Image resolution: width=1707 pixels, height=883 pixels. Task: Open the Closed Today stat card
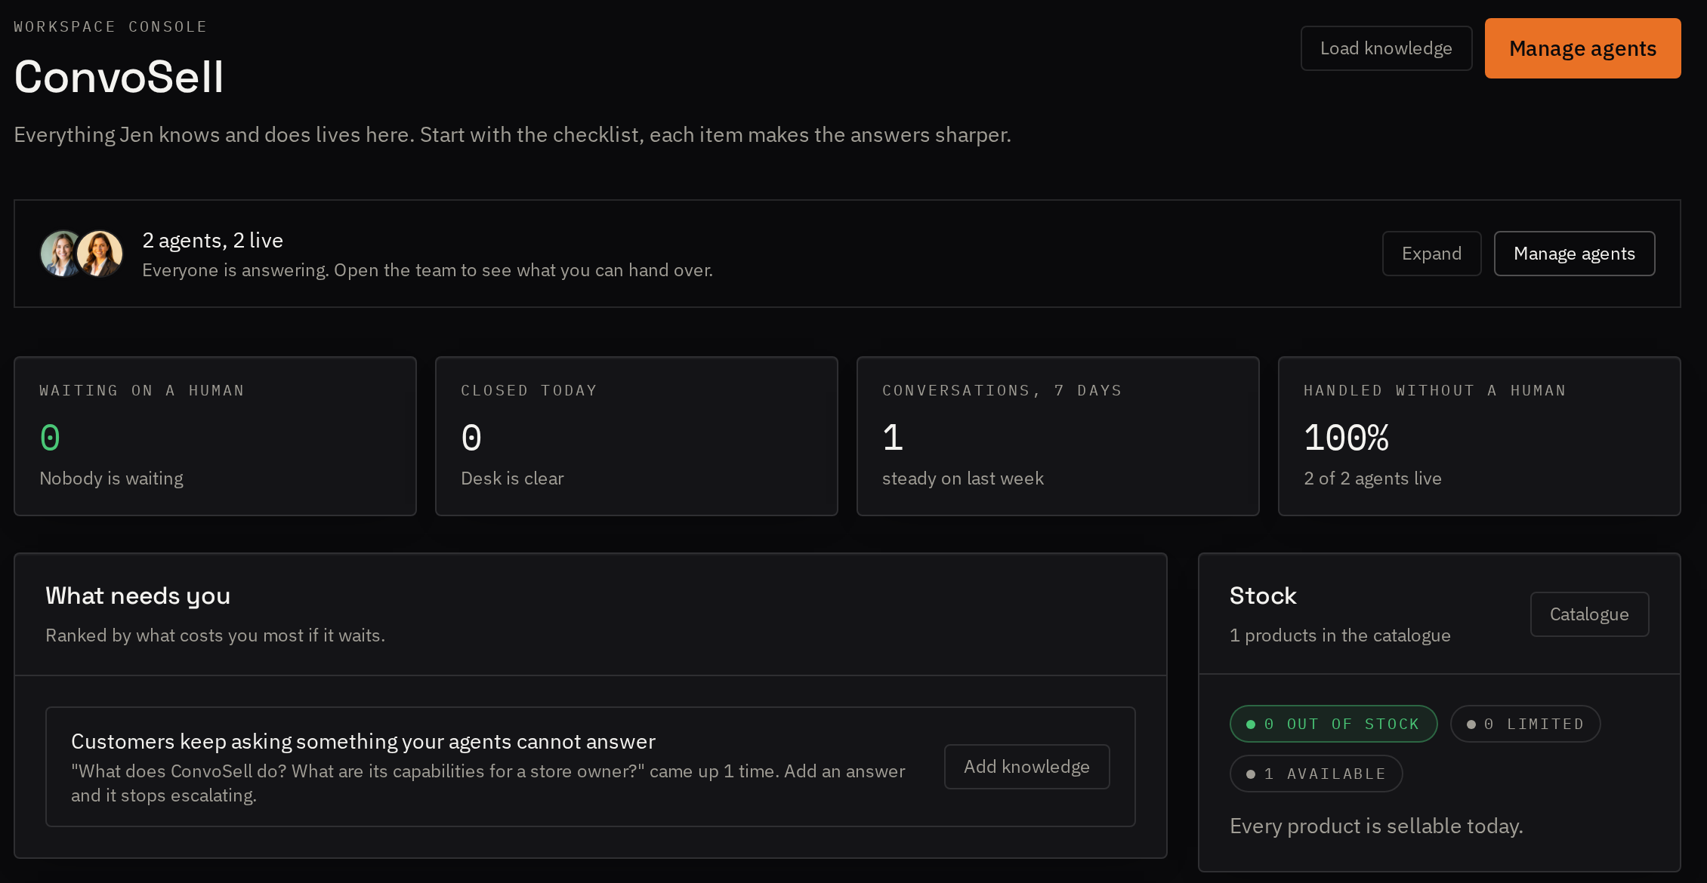[637, 436]
